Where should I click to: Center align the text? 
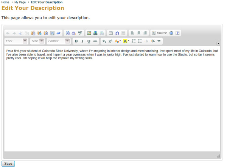(139, 33)
